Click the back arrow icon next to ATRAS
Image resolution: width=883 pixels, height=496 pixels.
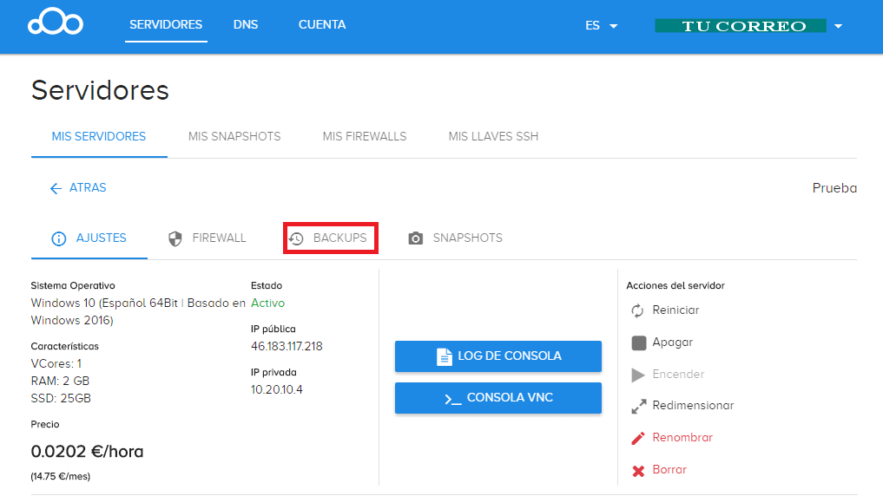(x=56, y=188)
